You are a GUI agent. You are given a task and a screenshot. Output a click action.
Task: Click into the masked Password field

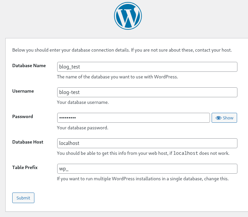coord(133,118)
